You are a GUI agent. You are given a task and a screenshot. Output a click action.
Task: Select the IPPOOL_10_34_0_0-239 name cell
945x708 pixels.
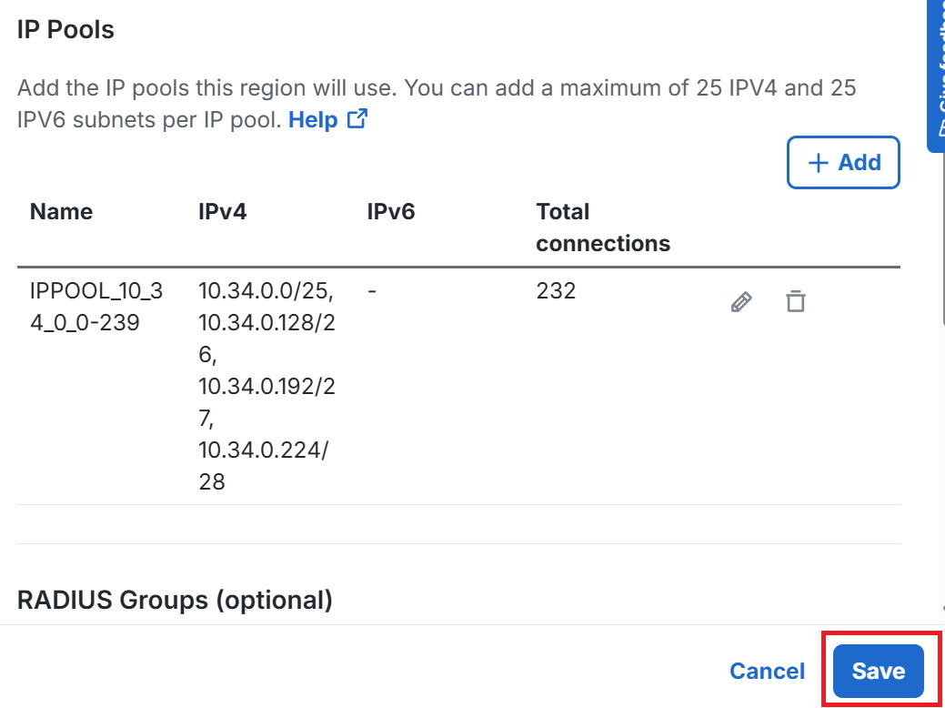pyautogui.click(x=96, y=307)
